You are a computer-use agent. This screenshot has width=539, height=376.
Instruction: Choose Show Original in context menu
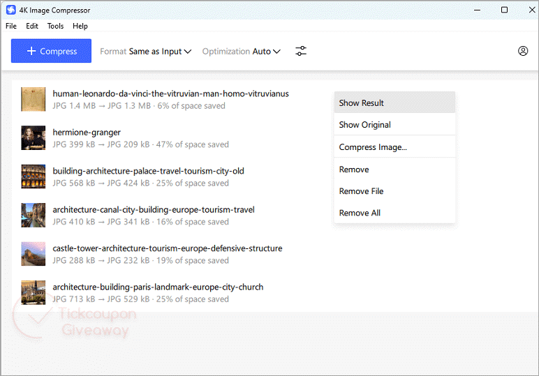(364, 125)
